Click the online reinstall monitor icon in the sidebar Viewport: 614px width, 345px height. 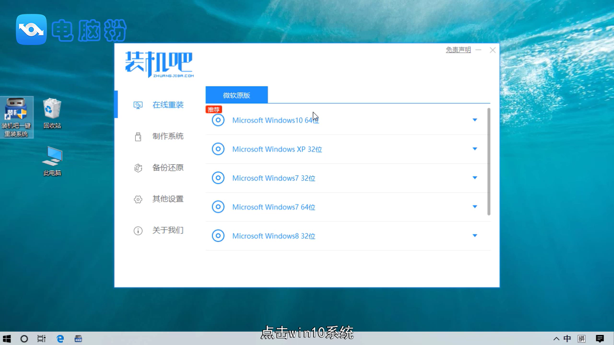(x=138, y=105)
